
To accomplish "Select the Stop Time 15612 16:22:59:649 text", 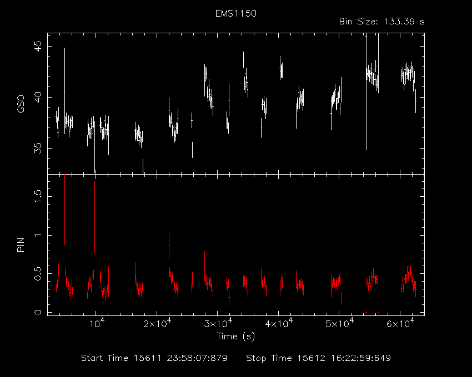I will [x=319, y=358].
